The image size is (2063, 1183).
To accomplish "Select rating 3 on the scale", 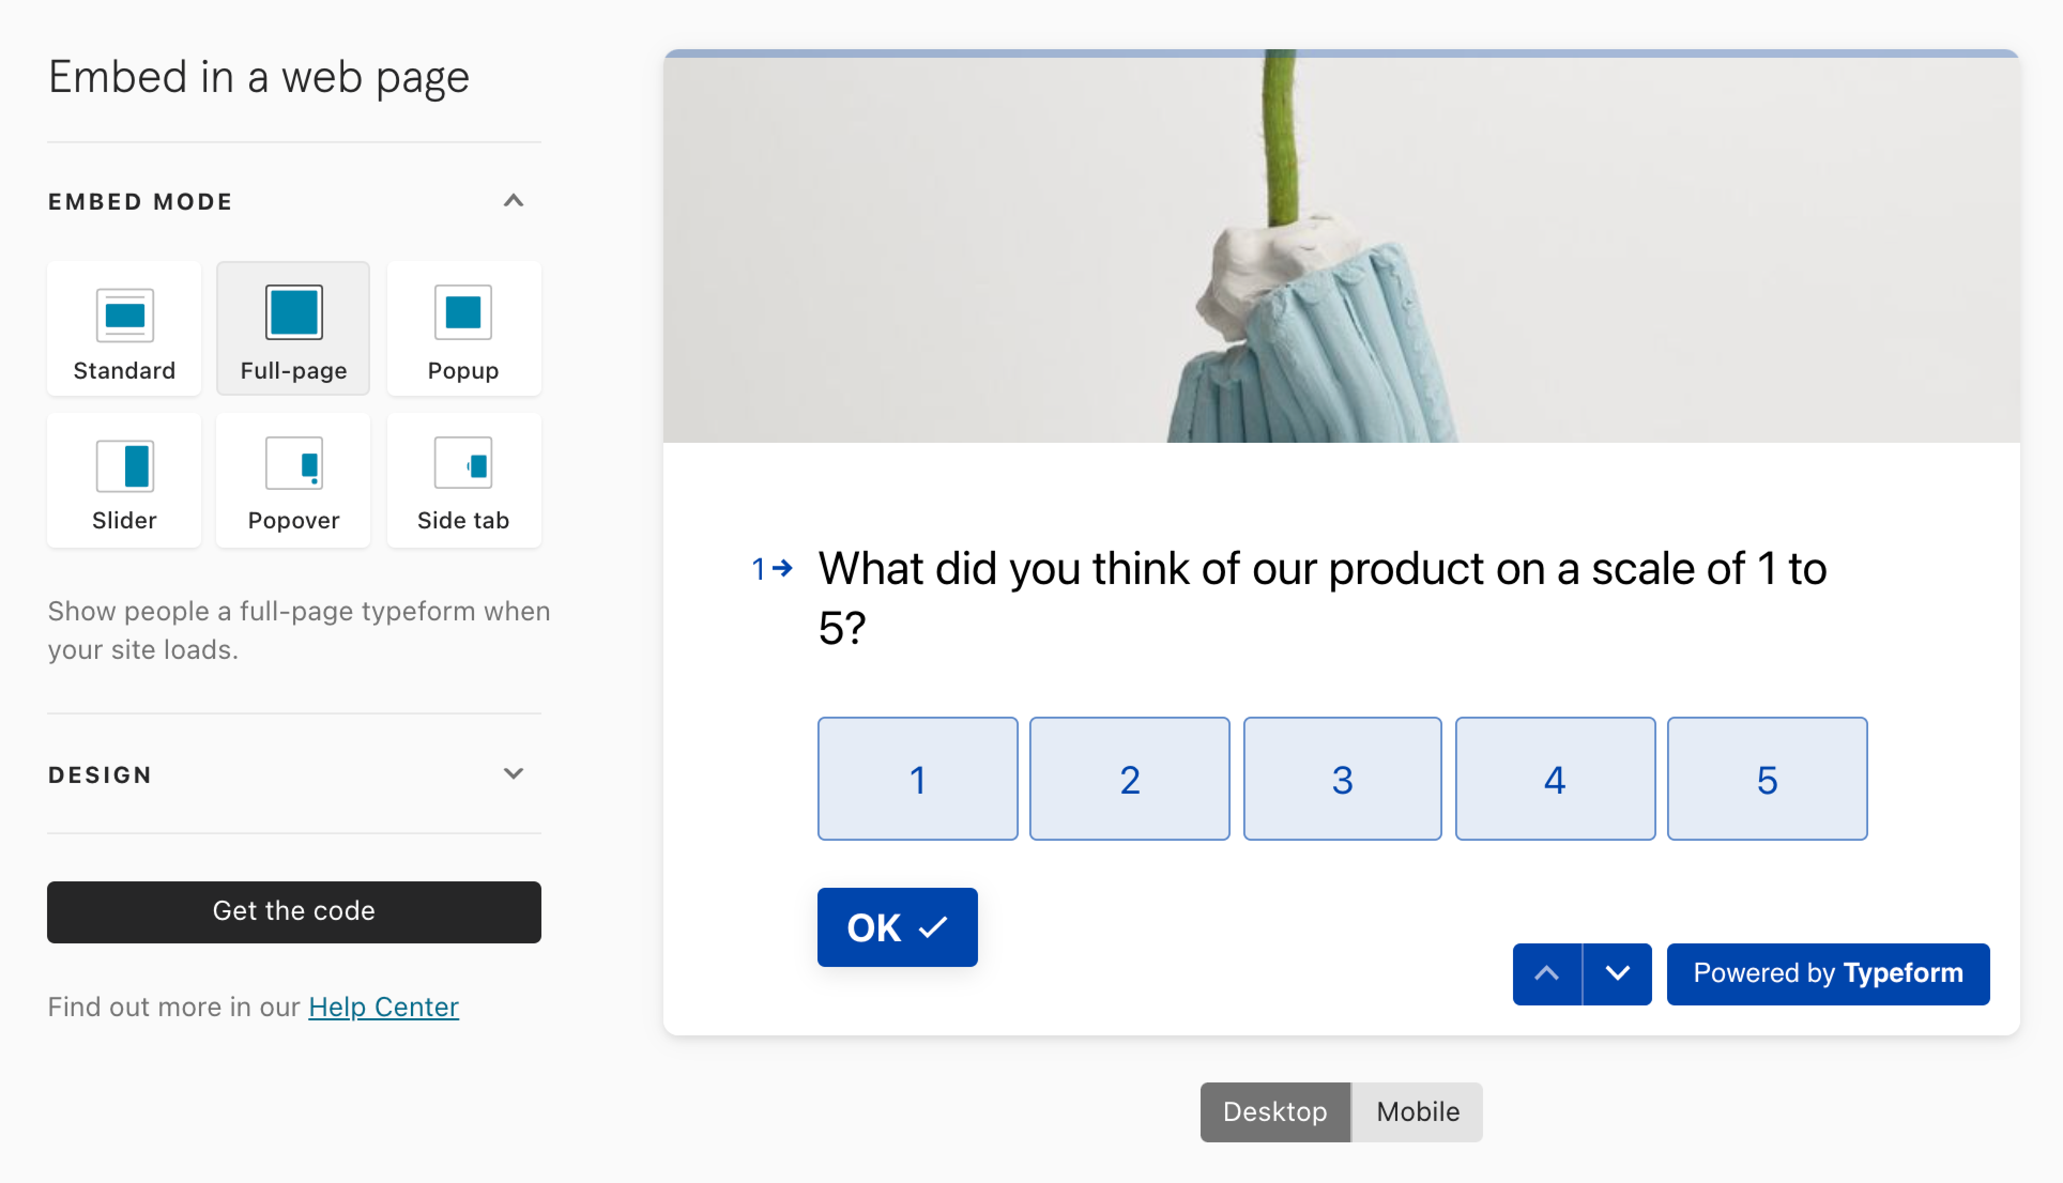I will pos(1342,778).
